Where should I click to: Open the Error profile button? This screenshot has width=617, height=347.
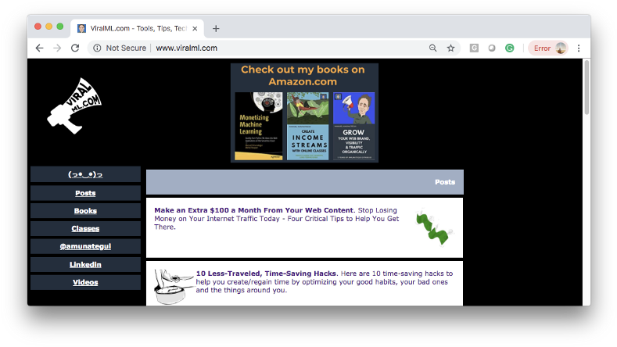click(548, 48)
